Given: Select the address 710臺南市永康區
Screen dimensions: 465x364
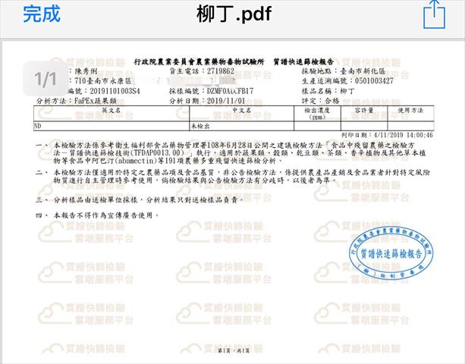Looking at the screenshot, I should (103, 81).
